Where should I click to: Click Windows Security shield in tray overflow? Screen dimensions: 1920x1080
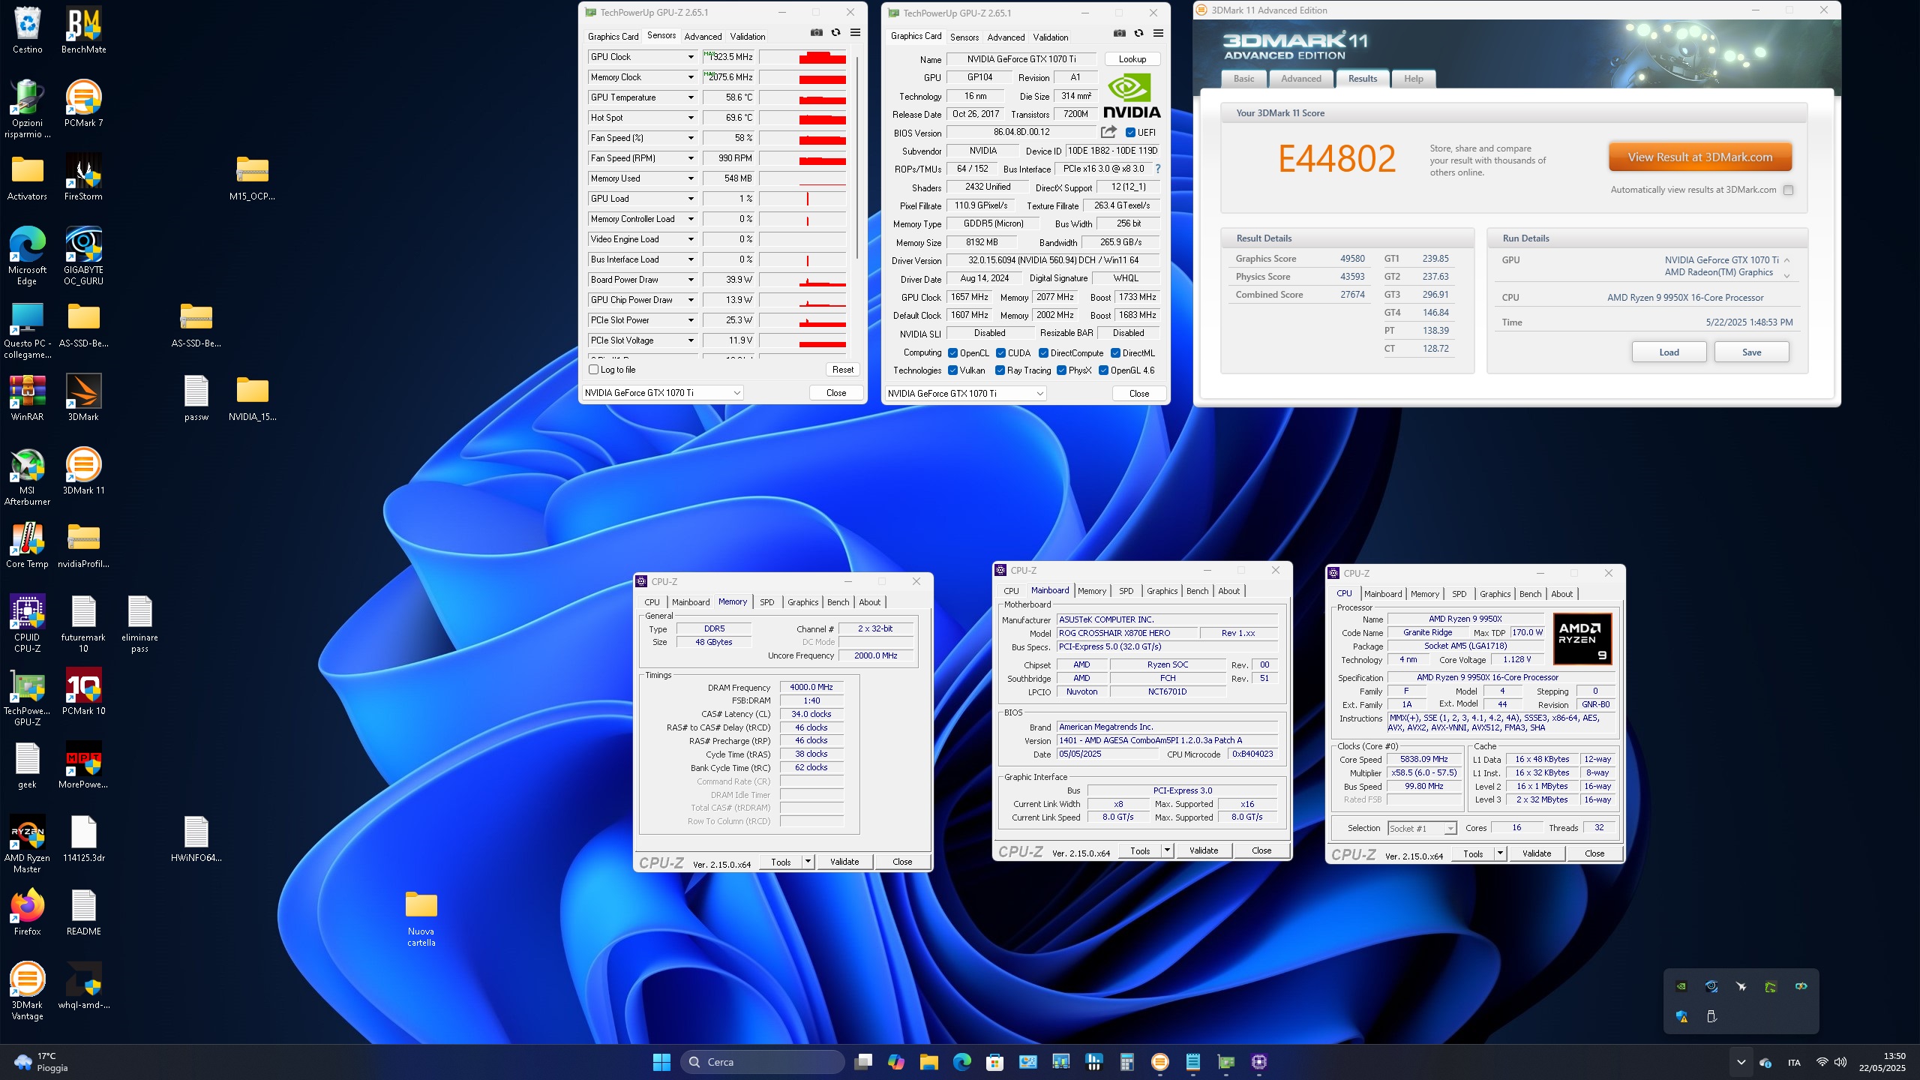[1681, 1016]
